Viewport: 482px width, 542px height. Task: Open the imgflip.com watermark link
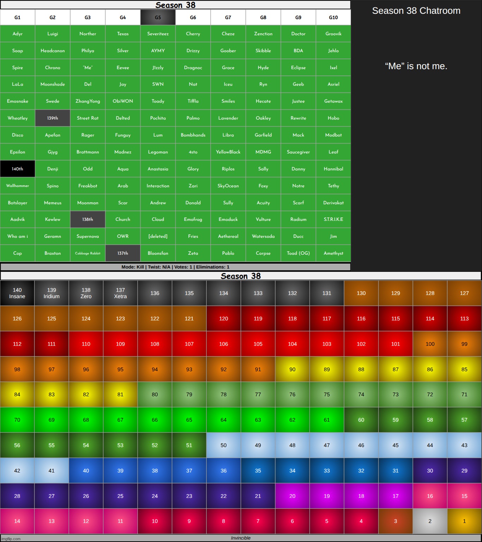pyautogui.click(x=11, y=539)
